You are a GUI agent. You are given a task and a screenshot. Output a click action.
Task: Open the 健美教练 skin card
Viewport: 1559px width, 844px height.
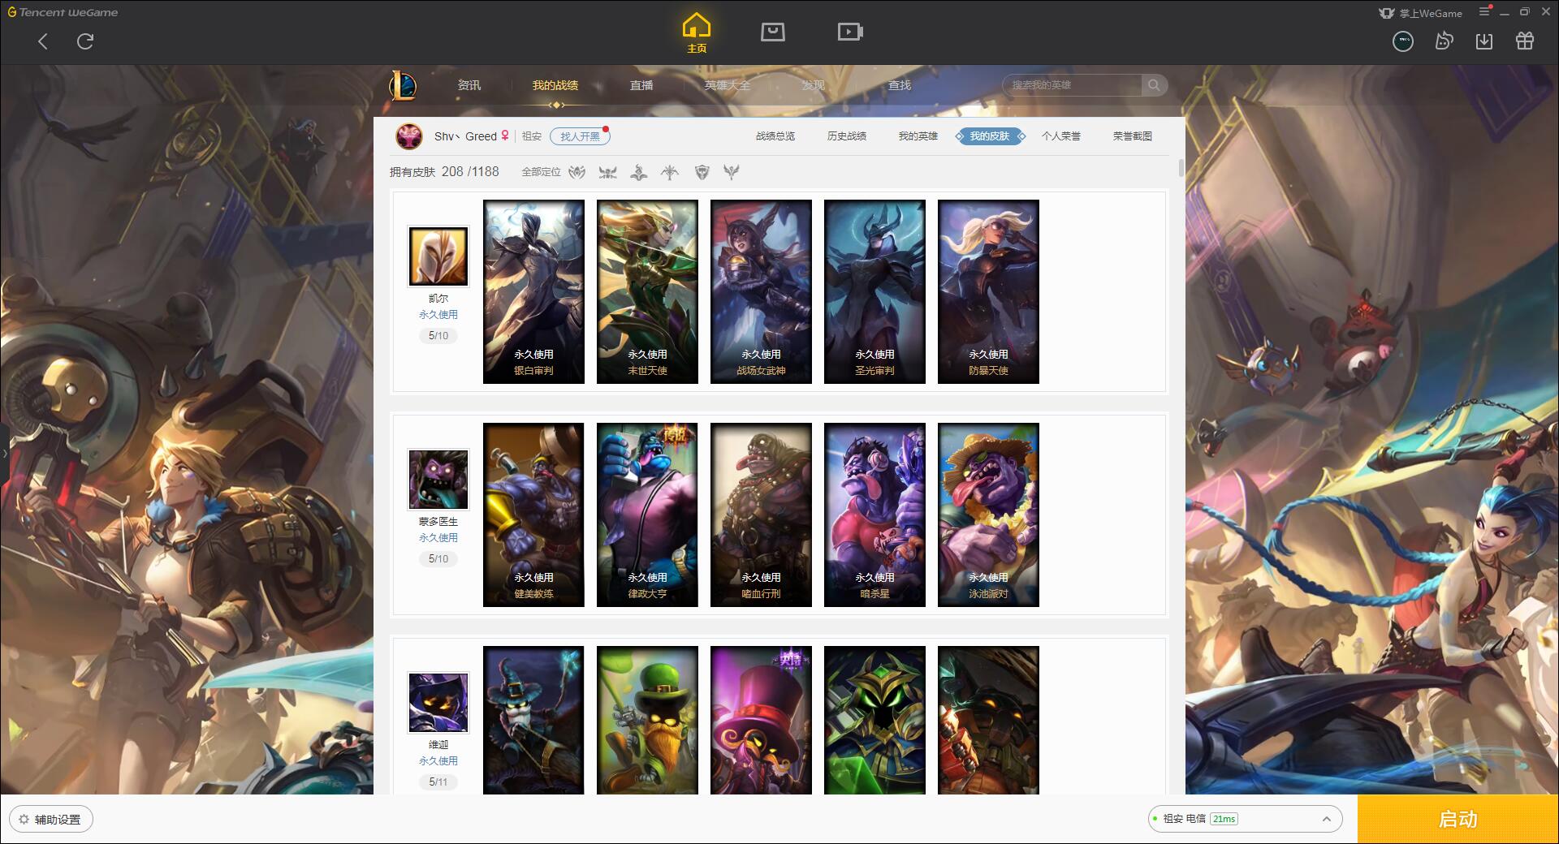[x=533, y=515]
